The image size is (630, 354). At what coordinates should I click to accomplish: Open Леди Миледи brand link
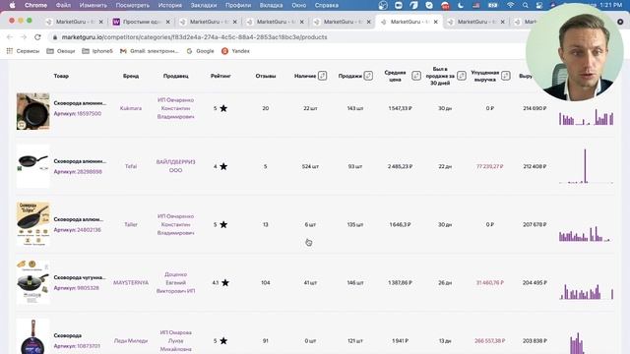click(x=131, y=341)
